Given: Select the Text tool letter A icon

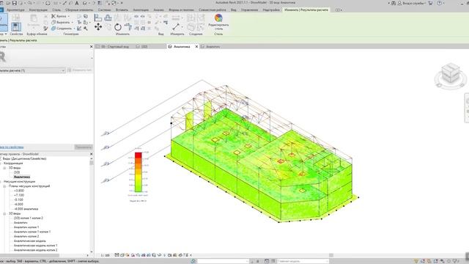Looking at the screenshot, I should pos(77,3).
